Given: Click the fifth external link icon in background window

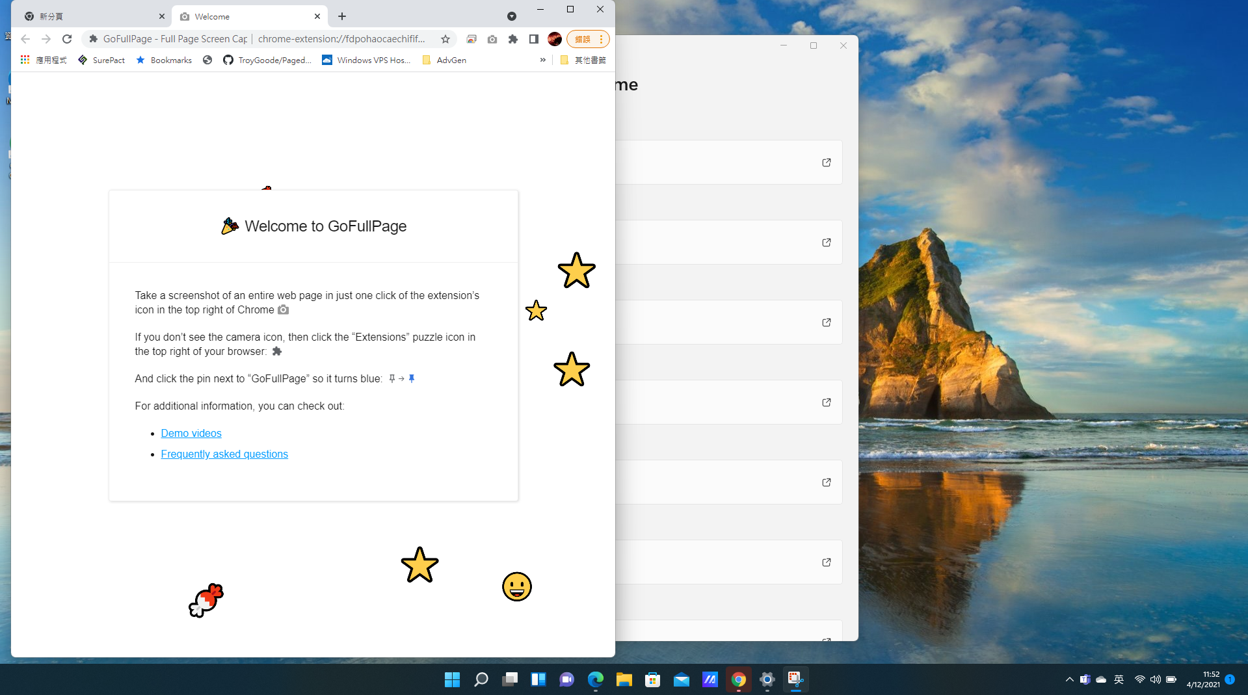Looking at the screenshot, I should tap(827, 482).
